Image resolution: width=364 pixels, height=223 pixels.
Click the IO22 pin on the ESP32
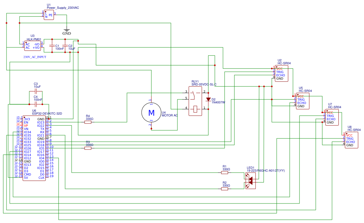point(41,125)
